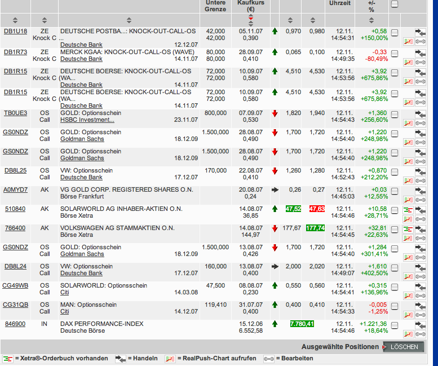Open the DB1U18 WKN link

click(x=15, y=31)
